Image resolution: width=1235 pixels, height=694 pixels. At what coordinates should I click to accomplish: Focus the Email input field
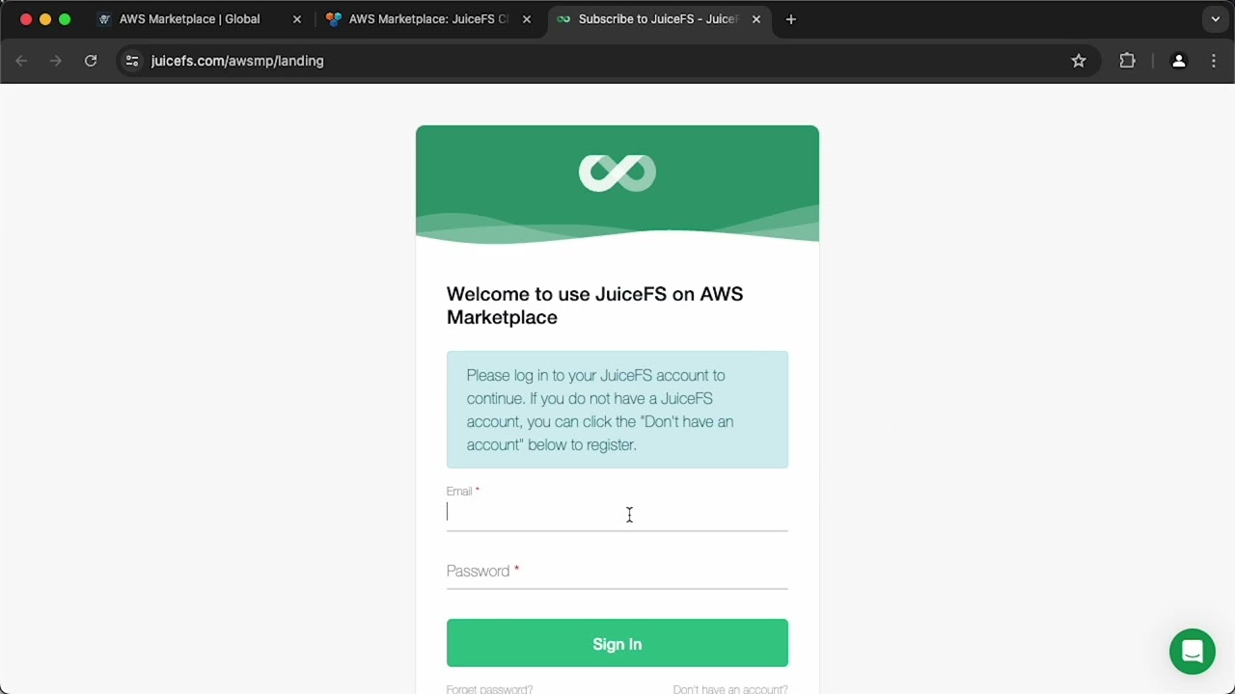pyautogui.click(x=617, y=514)
